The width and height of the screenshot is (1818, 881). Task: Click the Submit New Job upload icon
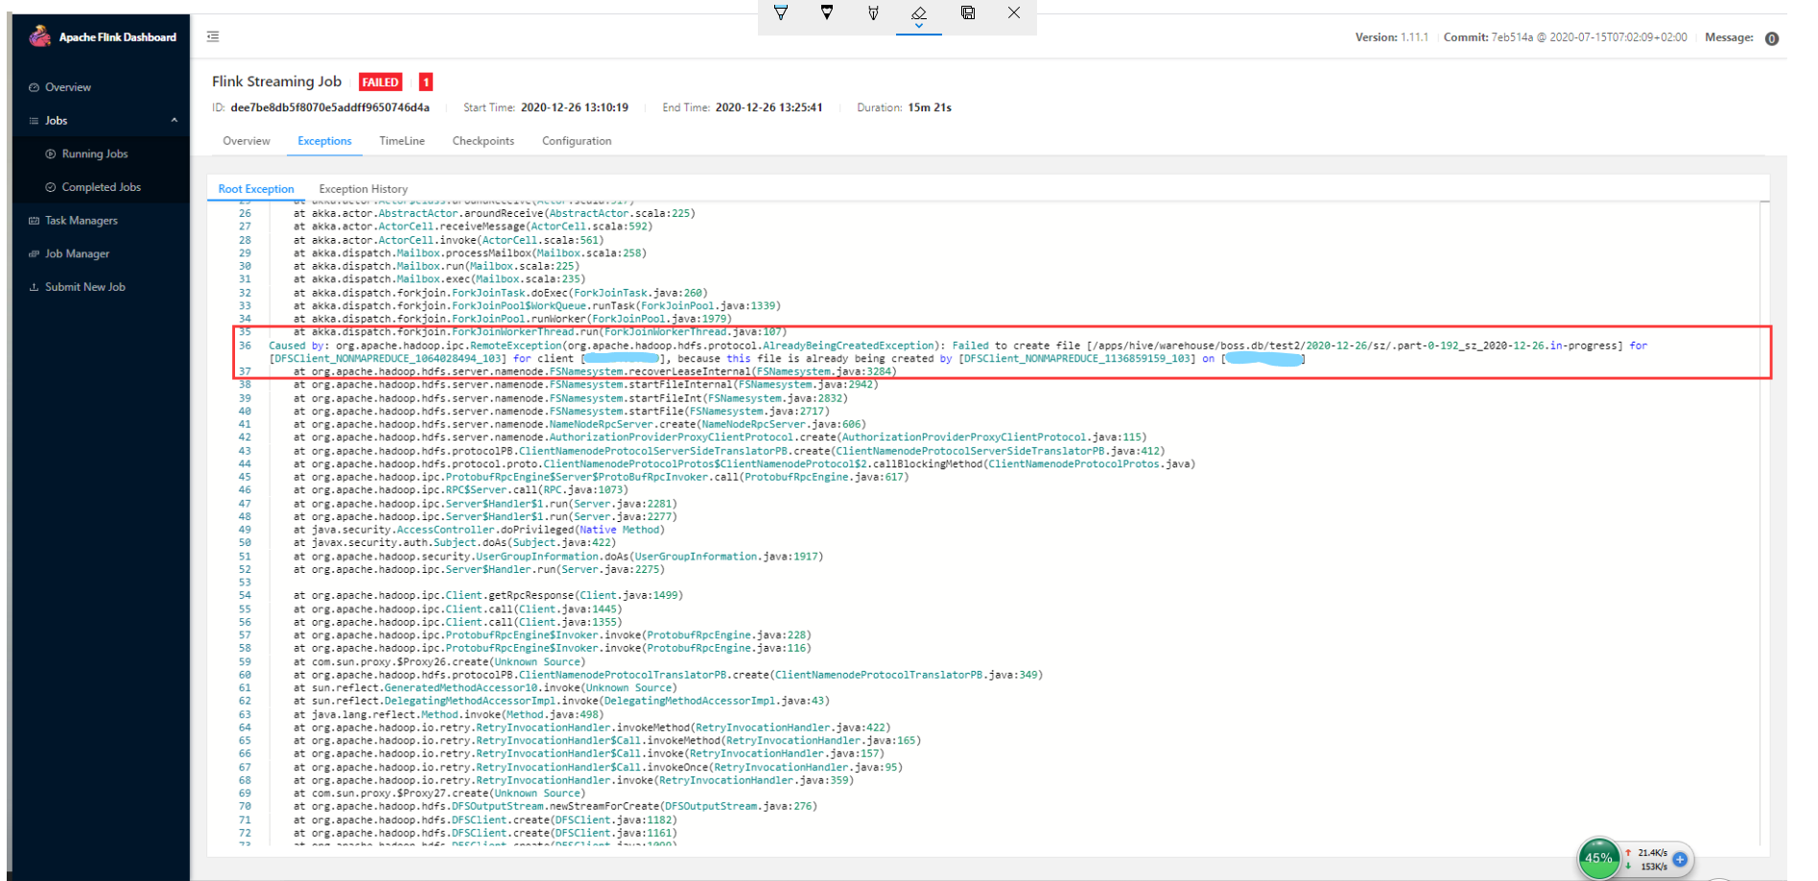(x=35, y=287)
